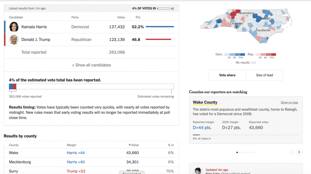The height and width of the screenshot is (174, 311).
Task: Click the Votes column sort arrow
Action: [129, 145]
